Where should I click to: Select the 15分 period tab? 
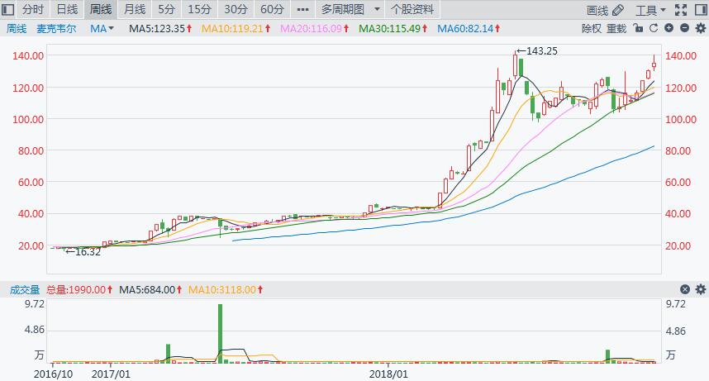pyautogui.click(x=199, y=9)
